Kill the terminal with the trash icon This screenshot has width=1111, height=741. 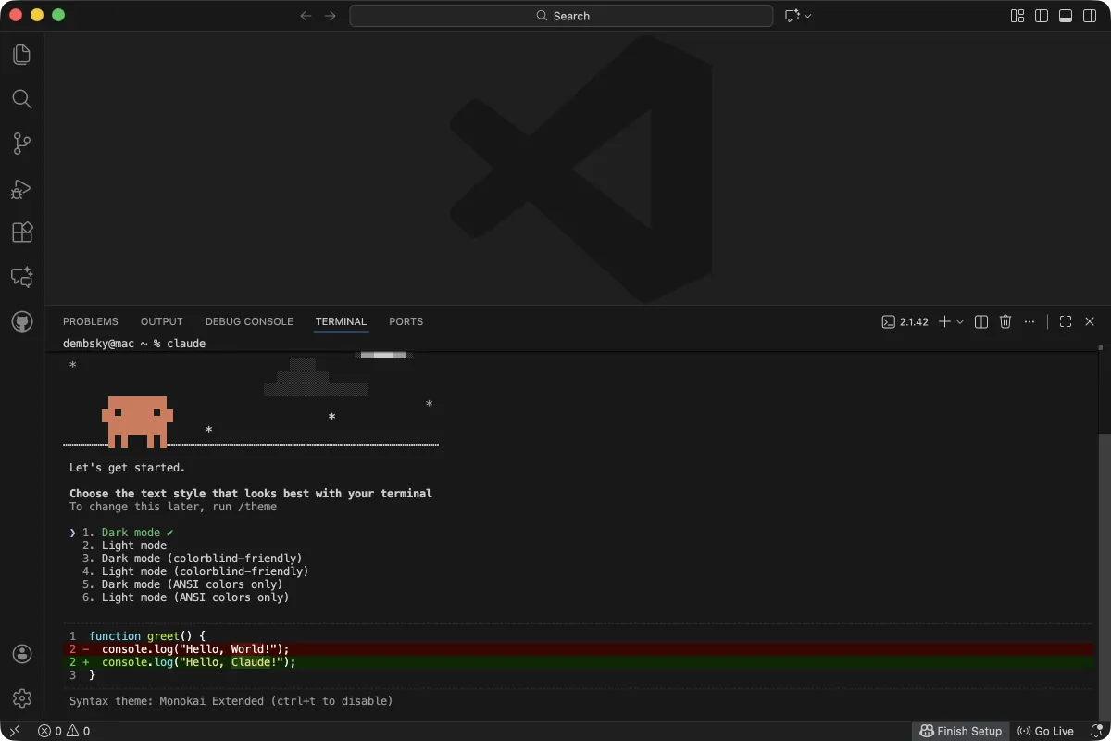click(1005, 321)
